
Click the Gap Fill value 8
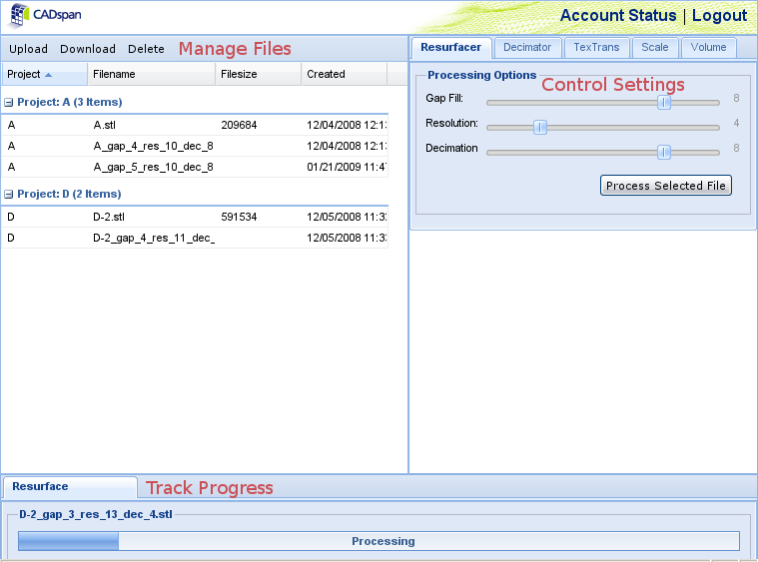point(736,98)
